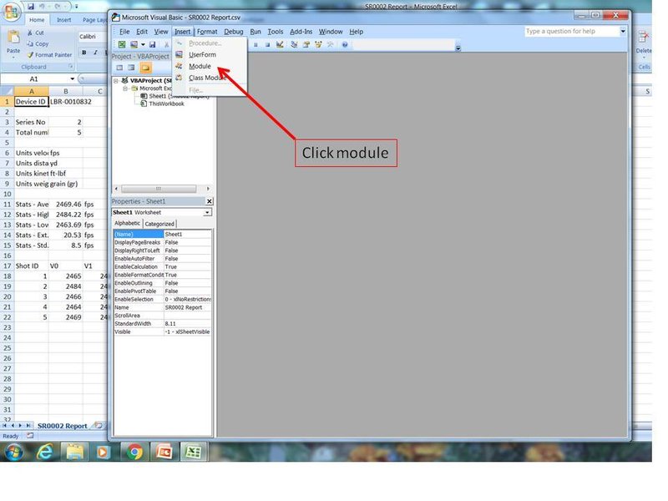Image resolution: width=668 pixels, height=501 pixels.
Task: Select ThisWorkbook in project tree
Action: (166, 104)
